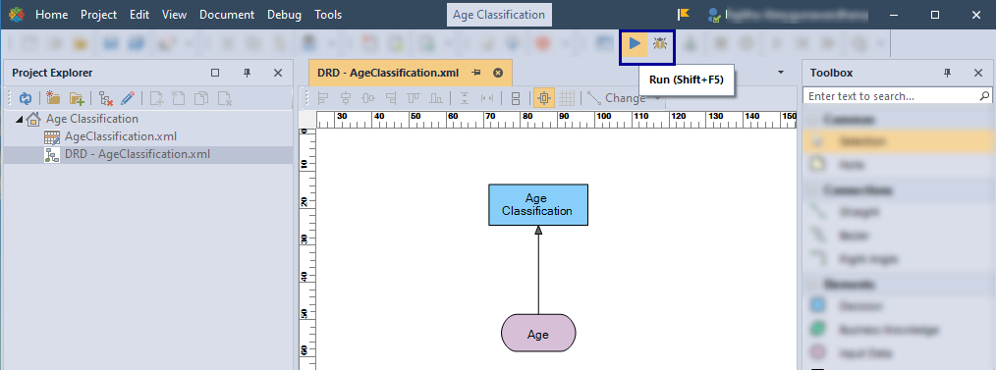Viewport: 996px width, 370px height.
Task: Open the document tab list dropdown
Action: (x=781, y=73)
